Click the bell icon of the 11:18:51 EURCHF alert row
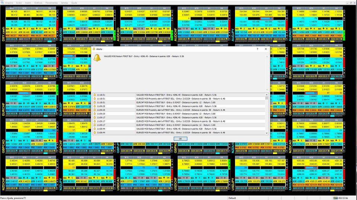 (x=95, y=103)
